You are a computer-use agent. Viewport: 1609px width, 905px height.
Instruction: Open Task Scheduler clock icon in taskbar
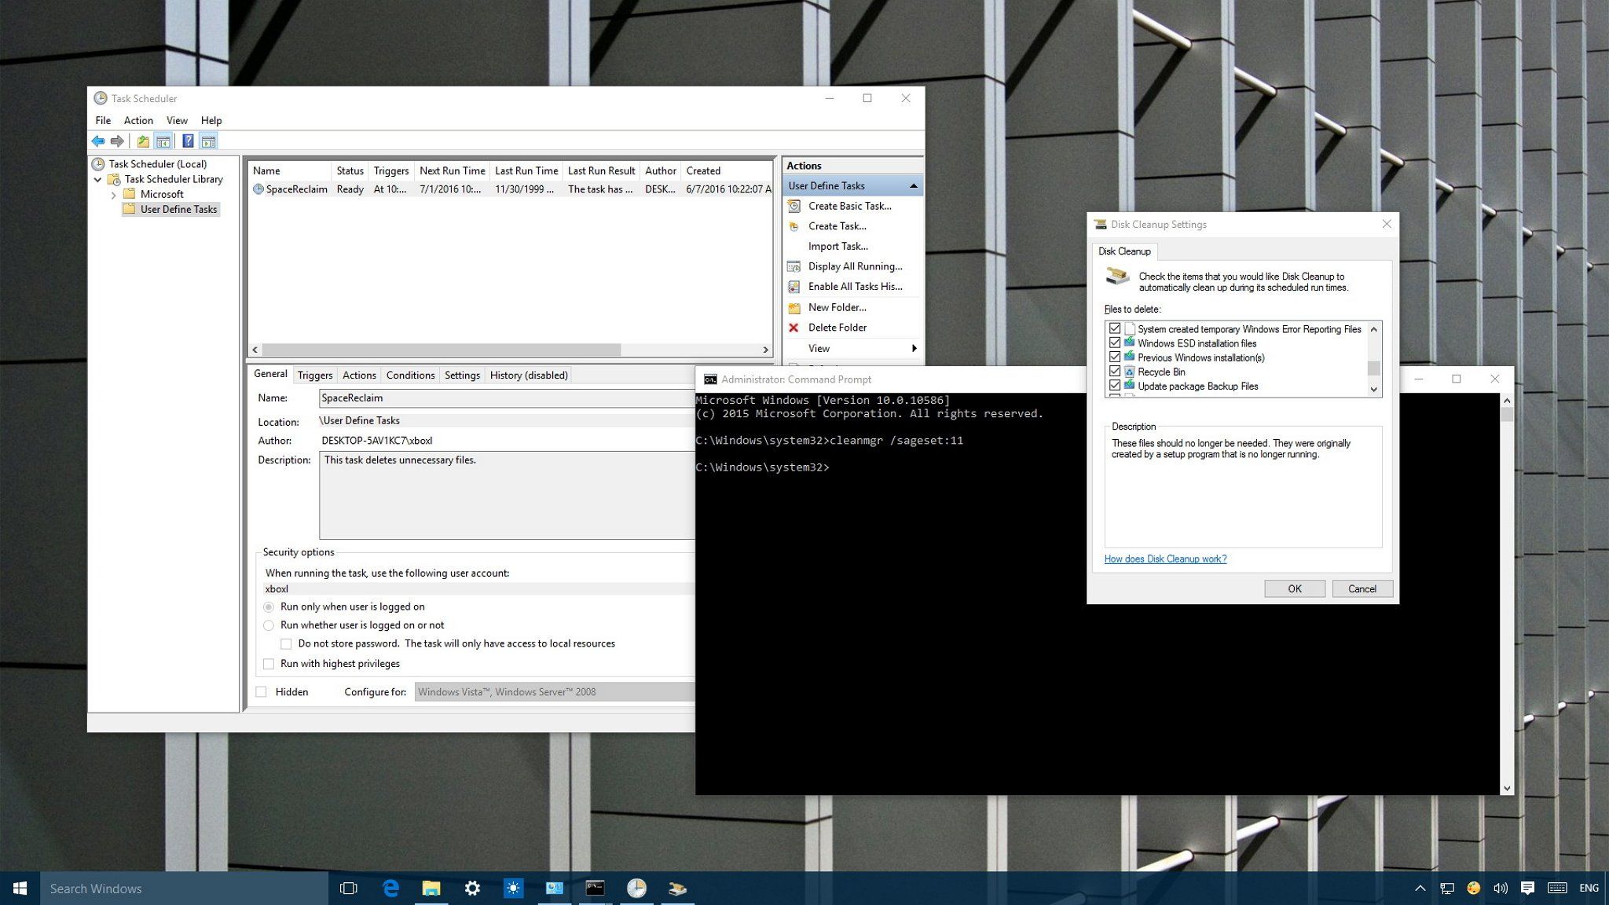636,888
